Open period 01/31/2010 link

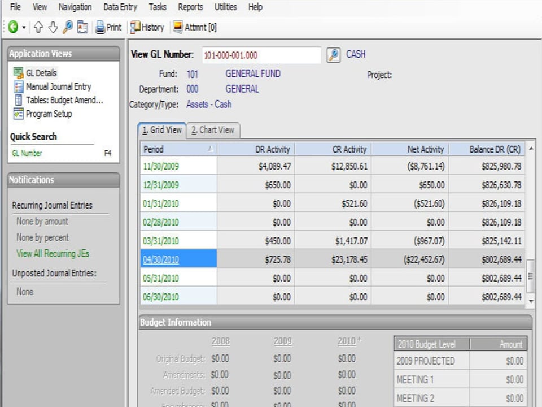coord(161,203)
